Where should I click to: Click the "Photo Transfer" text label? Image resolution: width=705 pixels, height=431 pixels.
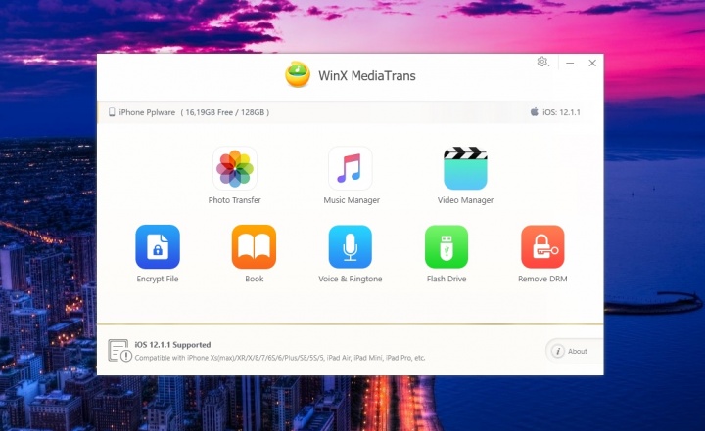tap(235, 200)
